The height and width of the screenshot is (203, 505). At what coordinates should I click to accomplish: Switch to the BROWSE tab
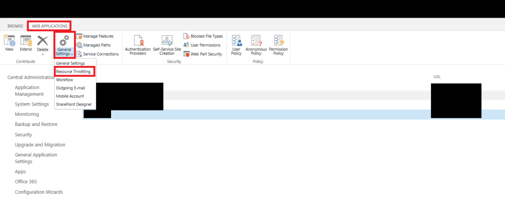[15, 26]
